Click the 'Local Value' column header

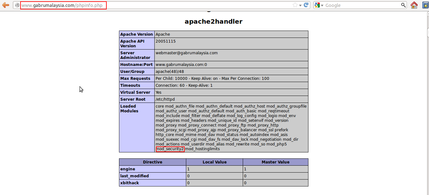214,162
